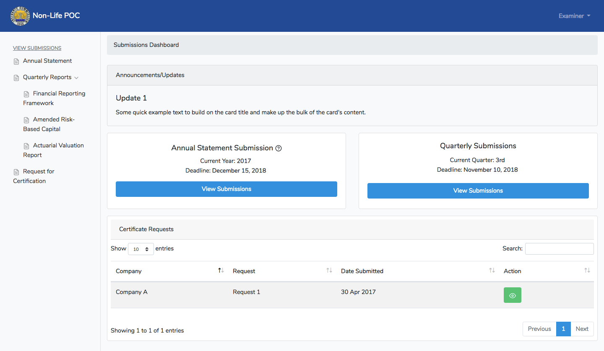The height and width of the screenshot is (351, 604).
Task: Focus the table Search input field
Action: click(x=560, y=249)
